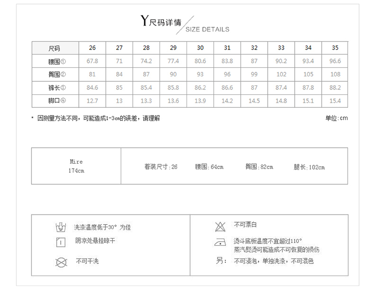Click the hang dry in shade icon

pos(61,242)
